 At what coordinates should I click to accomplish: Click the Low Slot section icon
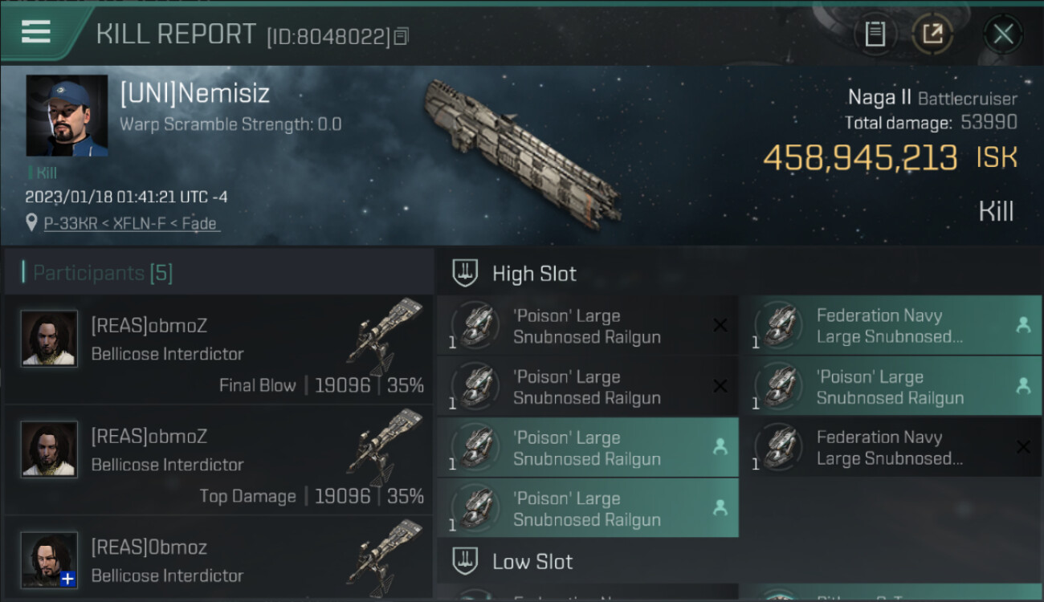click(466, 561)
